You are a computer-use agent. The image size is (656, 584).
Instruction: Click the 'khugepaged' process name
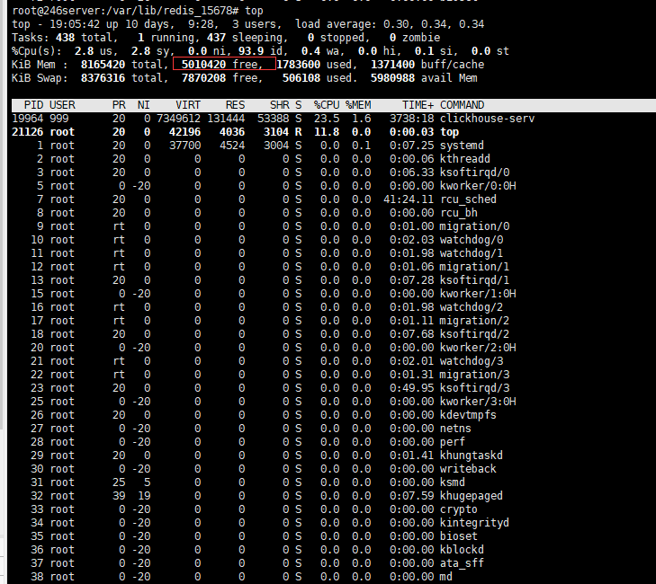[472, 496]
